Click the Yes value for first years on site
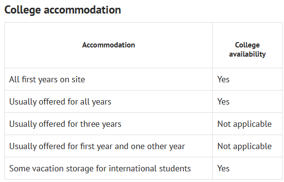 223,79
